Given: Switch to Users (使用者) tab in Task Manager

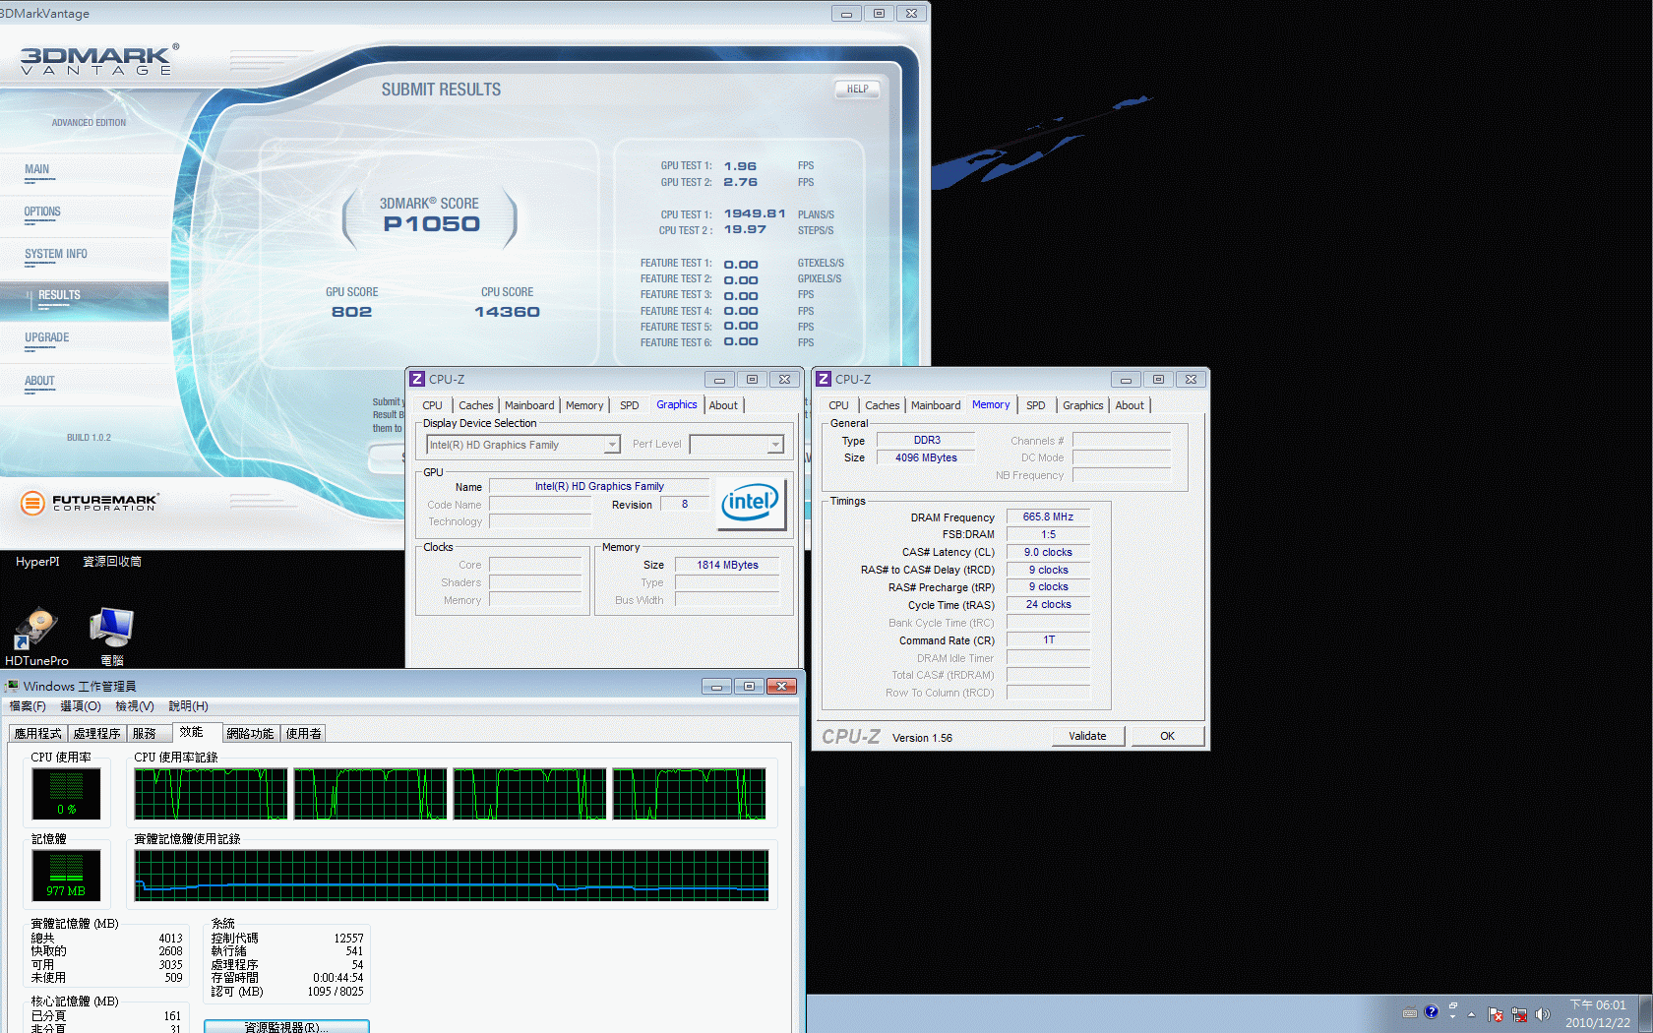Looking at the screenshot, I should 303,733.
